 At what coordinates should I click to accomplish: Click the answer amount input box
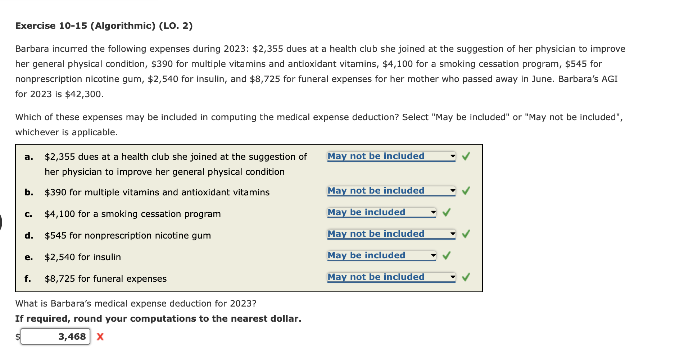[x=56, y=337]
